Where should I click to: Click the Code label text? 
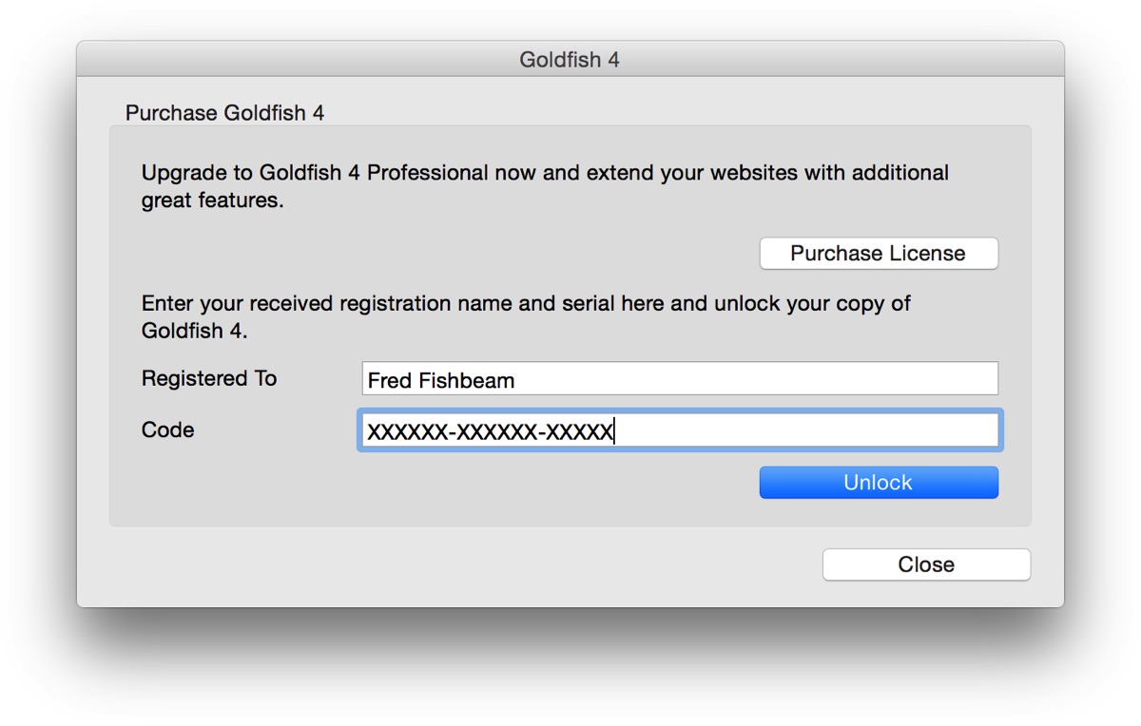(167, 430)
